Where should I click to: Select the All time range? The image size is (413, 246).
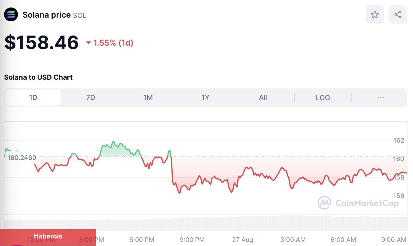[x=263, y=98]
